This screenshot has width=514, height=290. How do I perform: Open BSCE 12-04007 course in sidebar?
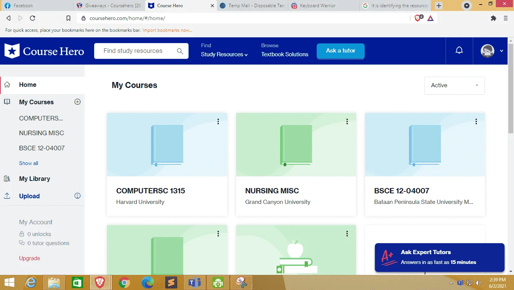(42, 148)
